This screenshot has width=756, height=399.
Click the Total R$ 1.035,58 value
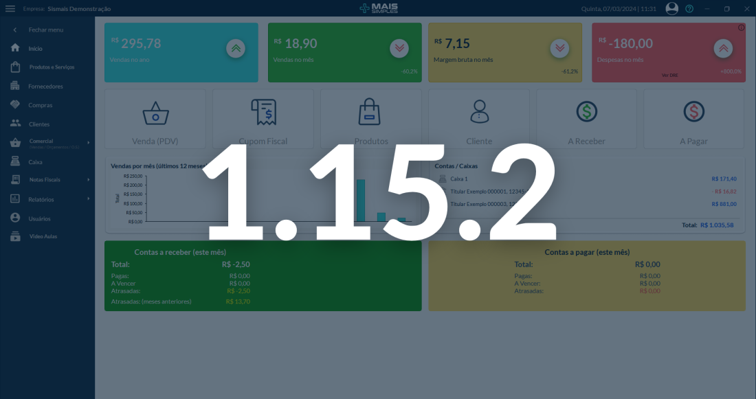coord(717,225)
